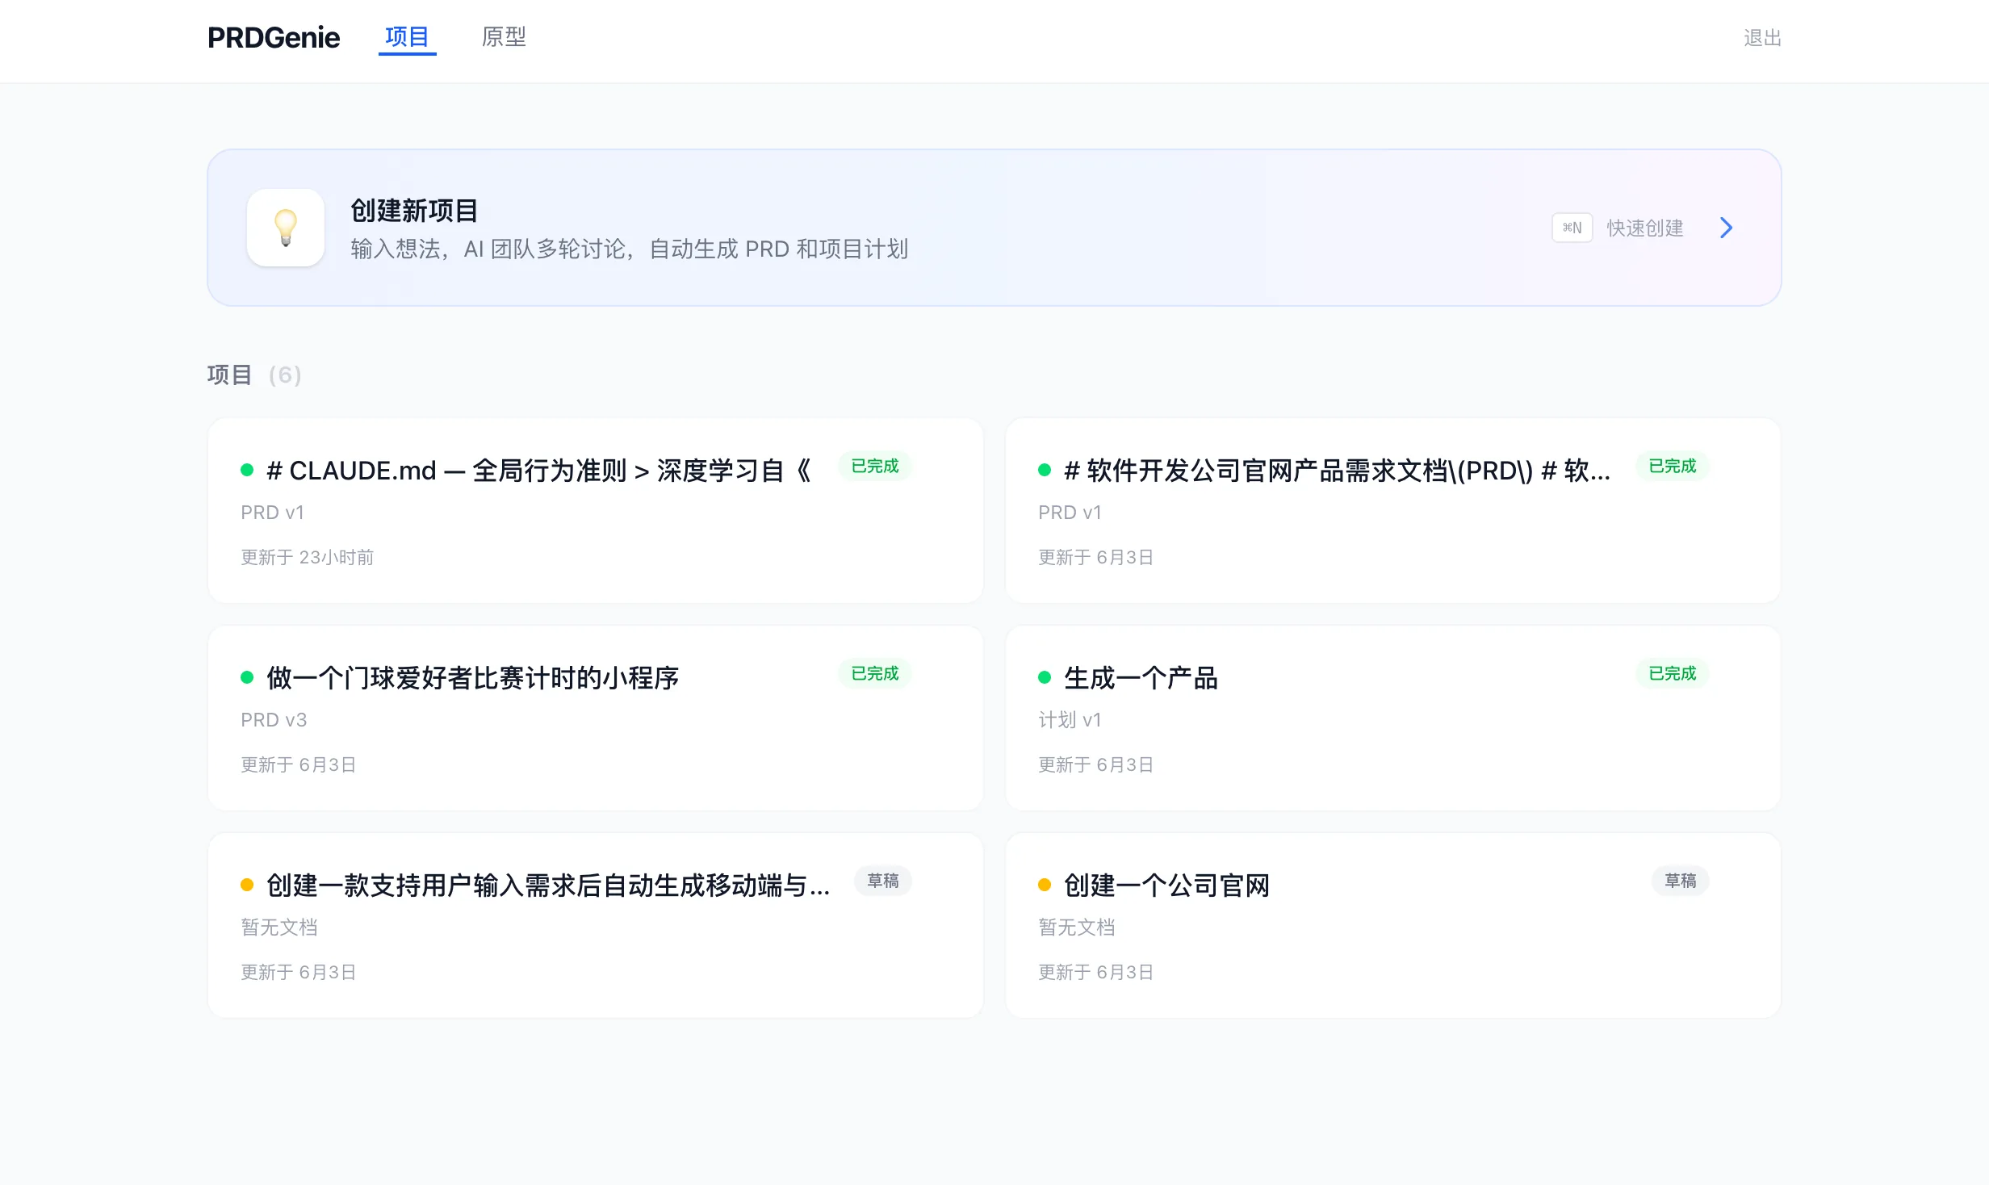Click the 项目 (6) section heading

coord(254,375)
